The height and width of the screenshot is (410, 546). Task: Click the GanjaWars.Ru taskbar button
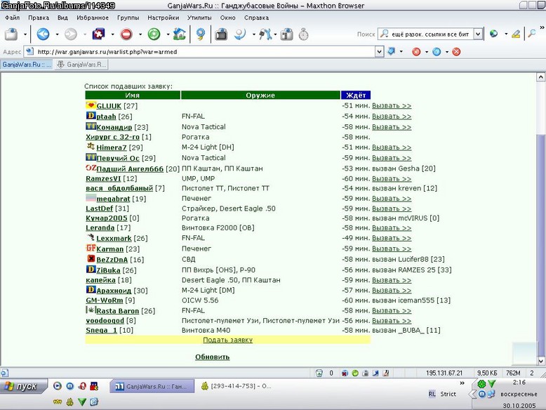coord(152,386)
